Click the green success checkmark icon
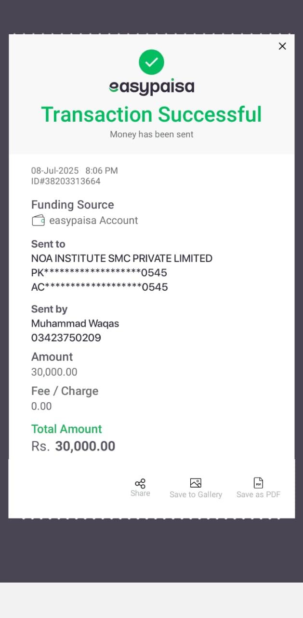The height and width of the screenshot is (618, 303). point(151,62)
